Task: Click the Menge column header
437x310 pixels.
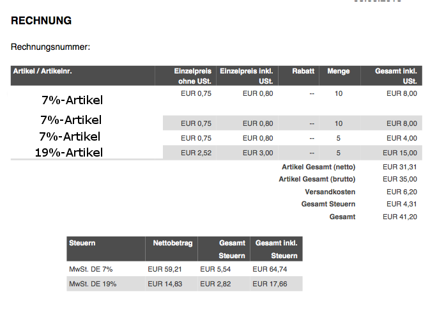Action: pos(339,71)
